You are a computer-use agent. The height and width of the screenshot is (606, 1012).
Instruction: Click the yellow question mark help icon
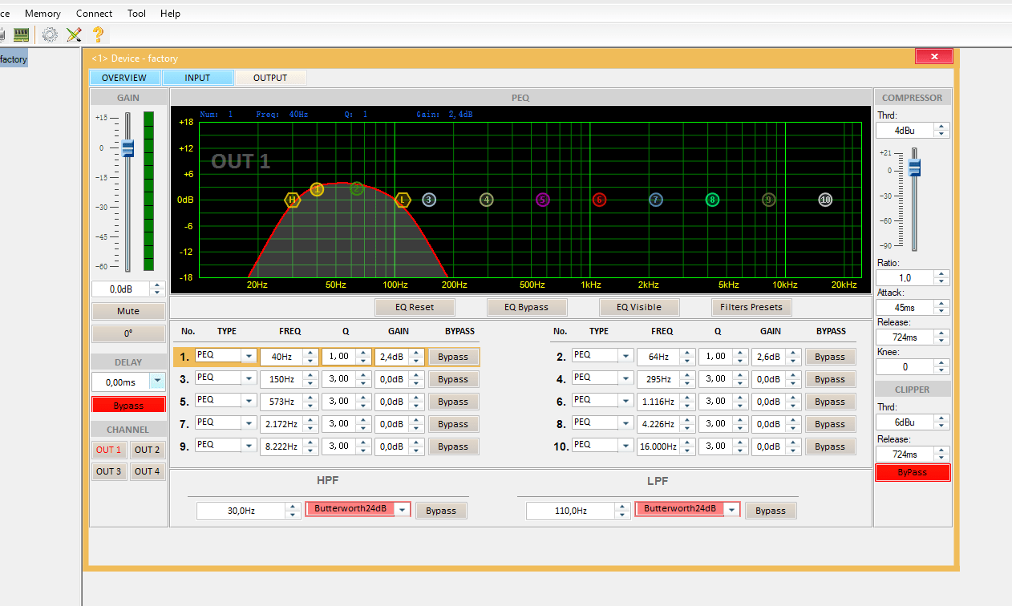click(x=98, y=34)
